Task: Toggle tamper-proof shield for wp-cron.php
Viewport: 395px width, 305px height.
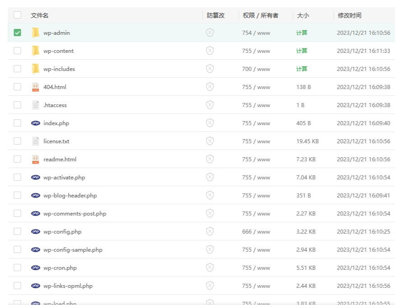Action: [210, 267]
